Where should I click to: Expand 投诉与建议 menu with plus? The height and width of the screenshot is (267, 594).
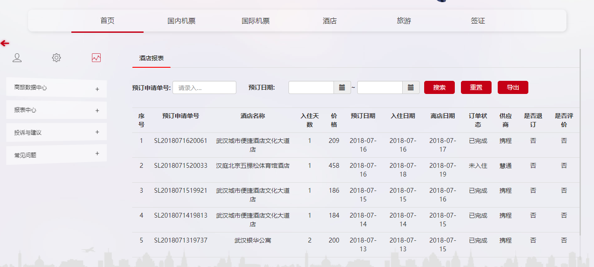(x=97, y=132)
